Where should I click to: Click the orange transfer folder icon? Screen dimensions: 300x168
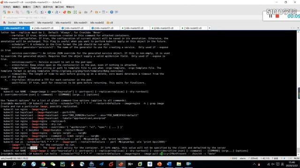97,12
